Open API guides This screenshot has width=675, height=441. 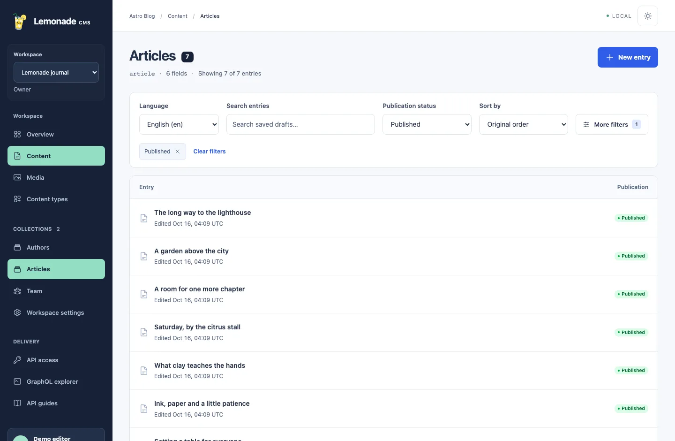pos(56,403)
